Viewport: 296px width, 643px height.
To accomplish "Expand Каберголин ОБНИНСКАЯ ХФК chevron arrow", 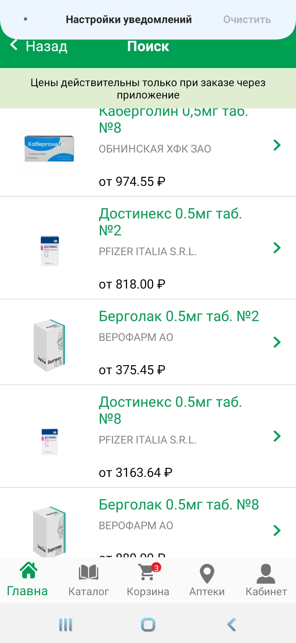I will [x=277, y=145].
